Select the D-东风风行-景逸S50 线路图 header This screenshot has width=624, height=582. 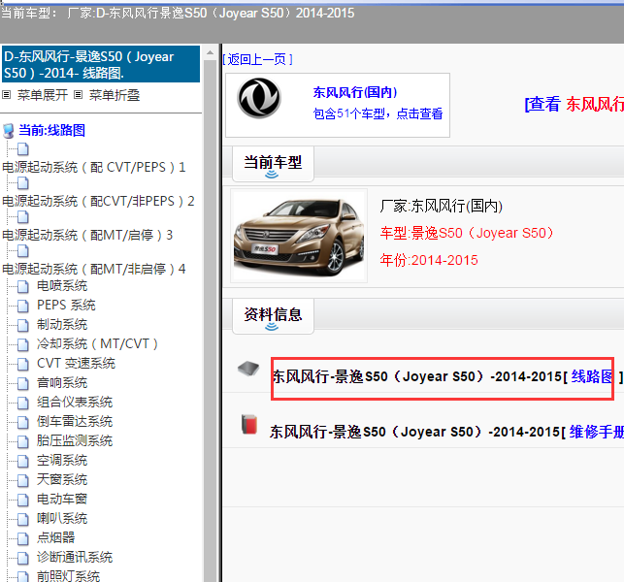[x=101, y=64]
